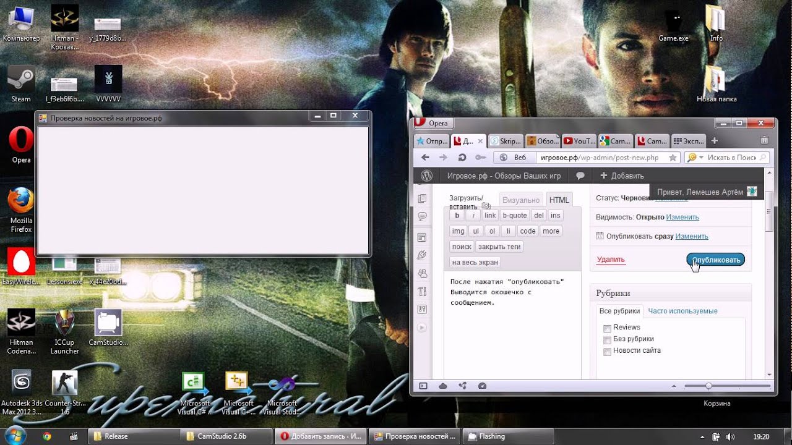792x445 pixels.
Task: Add a new Opera tab with plus
Action: [714, 140]
